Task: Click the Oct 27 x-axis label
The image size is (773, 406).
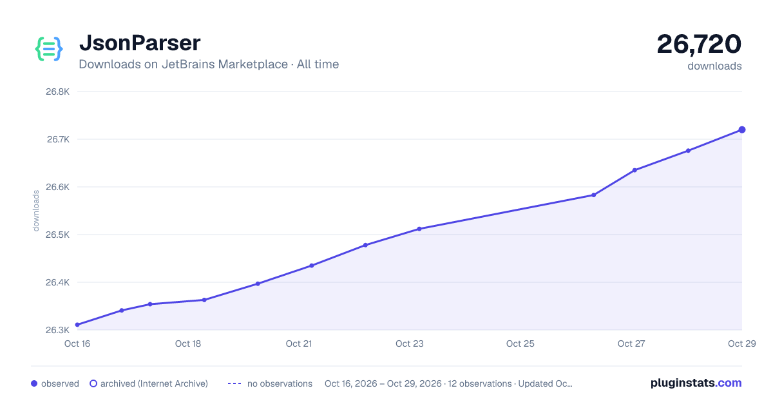Action: click(x=631, y=343)
